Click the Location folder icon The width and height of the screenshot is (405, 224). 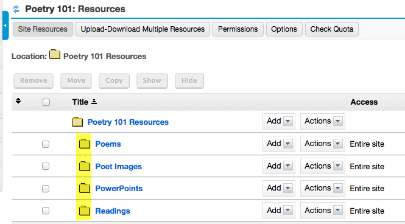(x=55, y=54)
